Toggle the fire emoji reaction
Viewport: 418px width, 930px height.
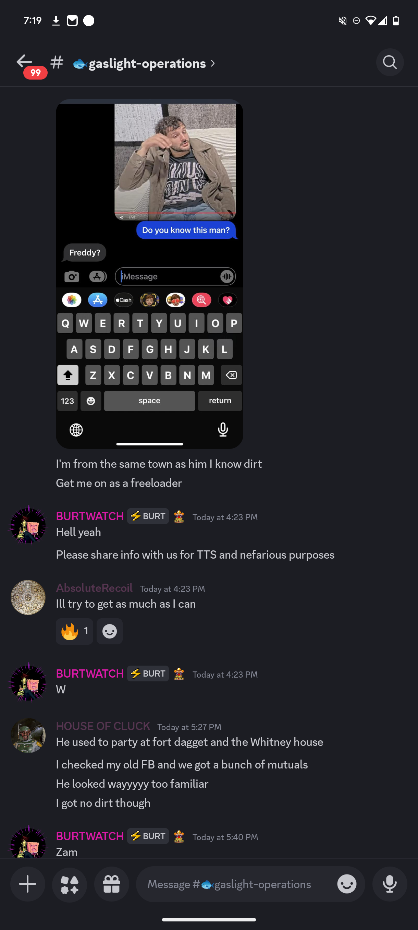click(x=74, y=631)
